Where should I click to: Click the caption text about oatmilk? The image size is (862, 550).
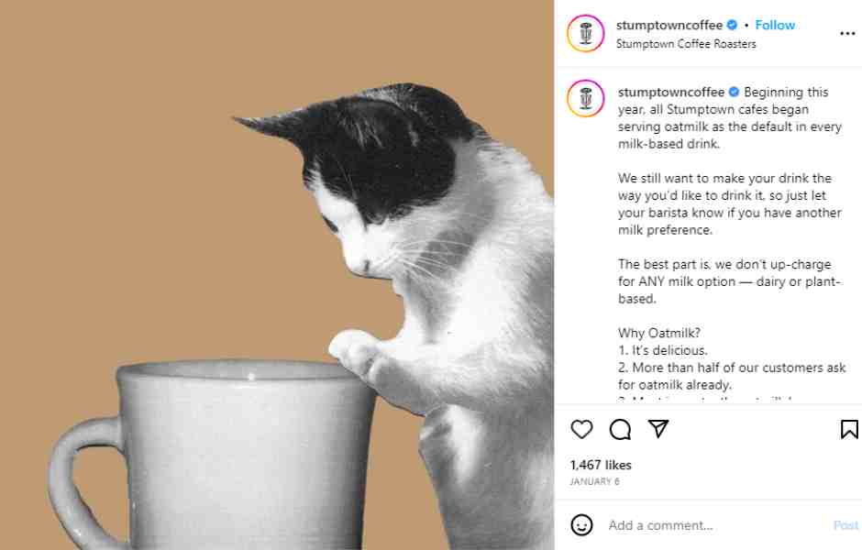[730, 238]
